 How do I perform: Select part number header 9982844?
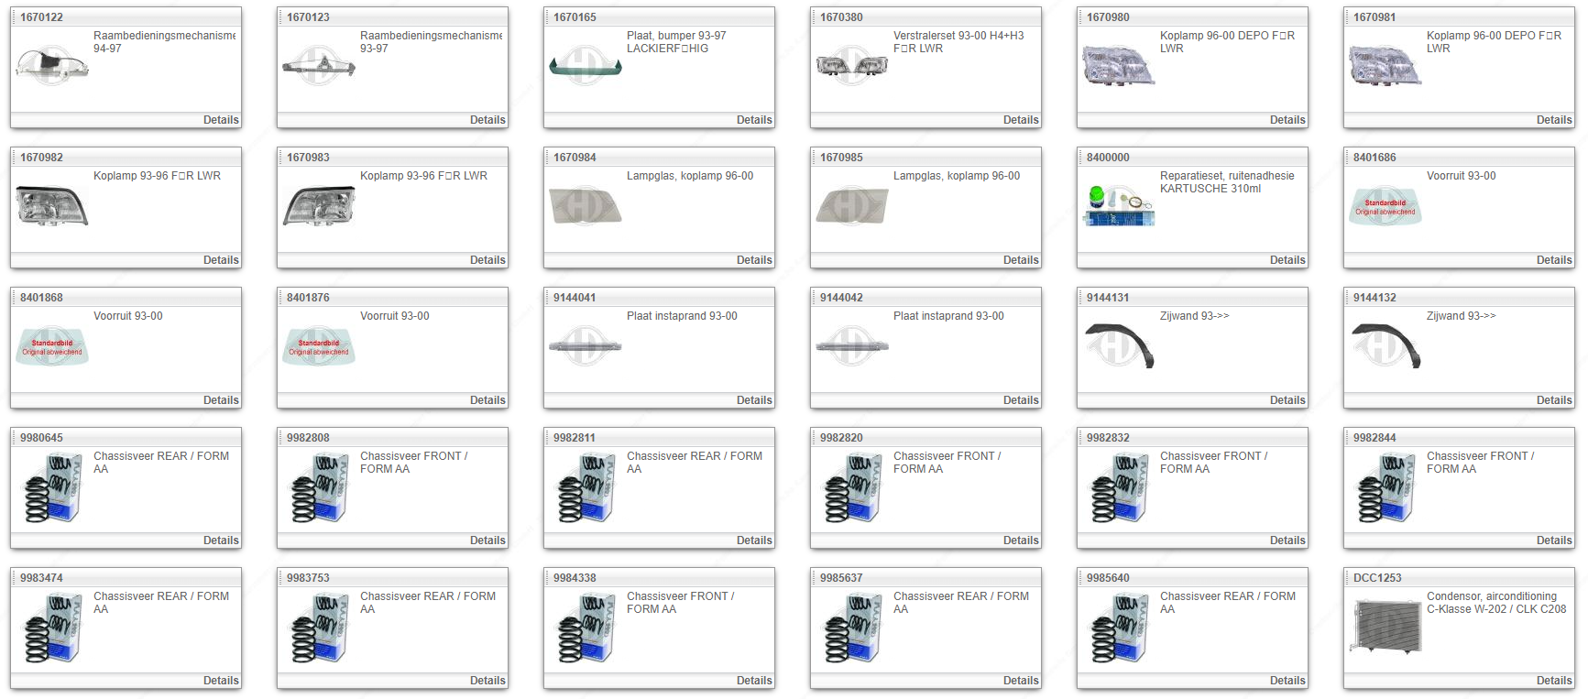pos(1374,438)
